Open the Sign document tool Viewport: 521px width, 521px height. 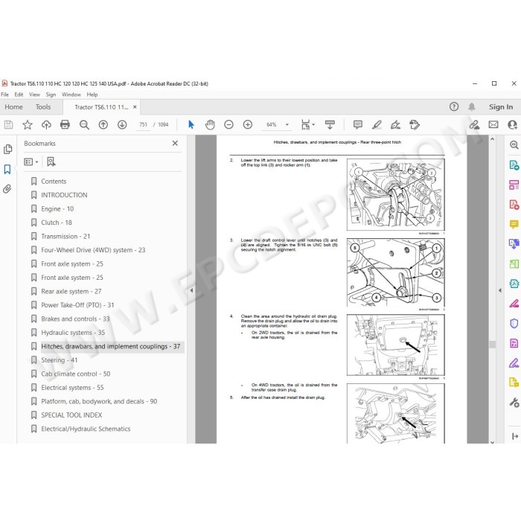395,125
